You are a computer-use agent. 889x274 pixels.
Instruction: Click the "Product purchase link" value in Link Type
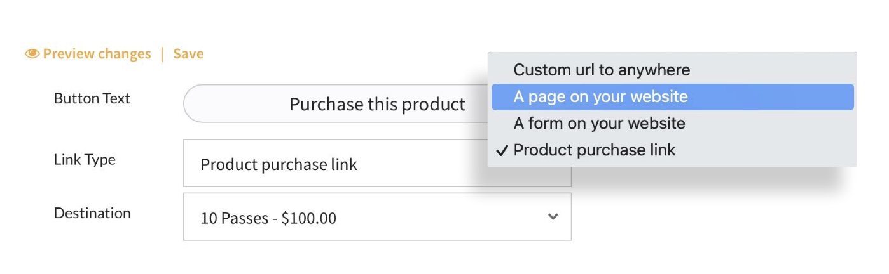pyautogui.click(x=279, y=165)
